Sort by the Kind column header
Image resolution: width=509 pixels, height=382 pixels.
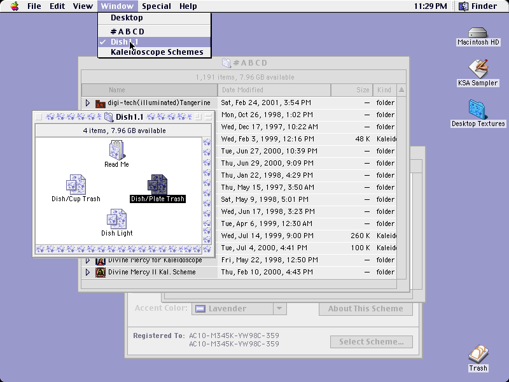pyautogui.click(x=385, y=90)
